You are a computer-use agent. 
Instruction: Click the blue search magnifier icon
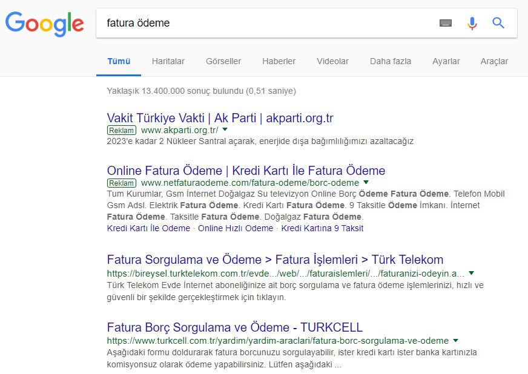498,23
